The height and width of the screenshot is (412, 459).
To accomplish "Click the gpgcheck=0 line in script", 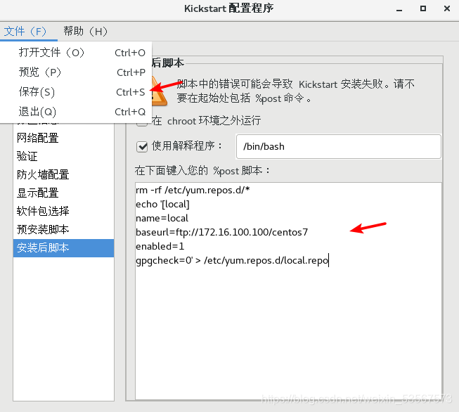I will (x=232, y=260).
